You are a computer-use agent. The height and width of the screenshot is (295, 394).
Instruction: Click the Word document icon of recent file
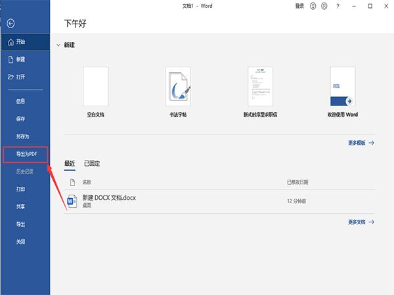[72, 201]
